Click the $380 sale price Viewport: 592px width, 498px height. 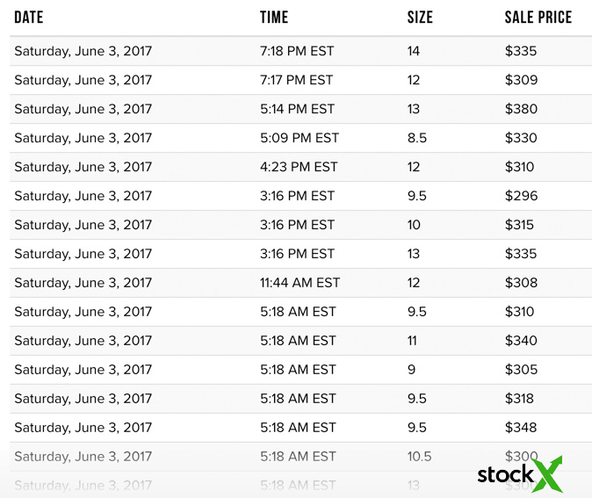click(521, 109)
